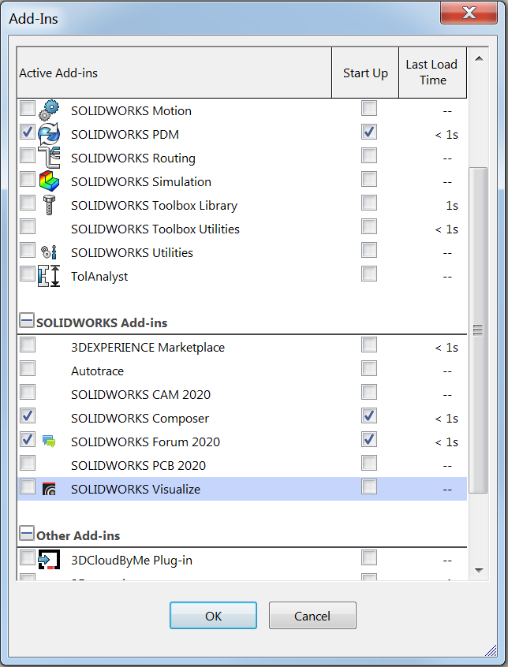This screenshot has height=667, width=508.
Task: Check SOLIDWORKS Toolbox Library active checkbox
Action: coord(28,203)
